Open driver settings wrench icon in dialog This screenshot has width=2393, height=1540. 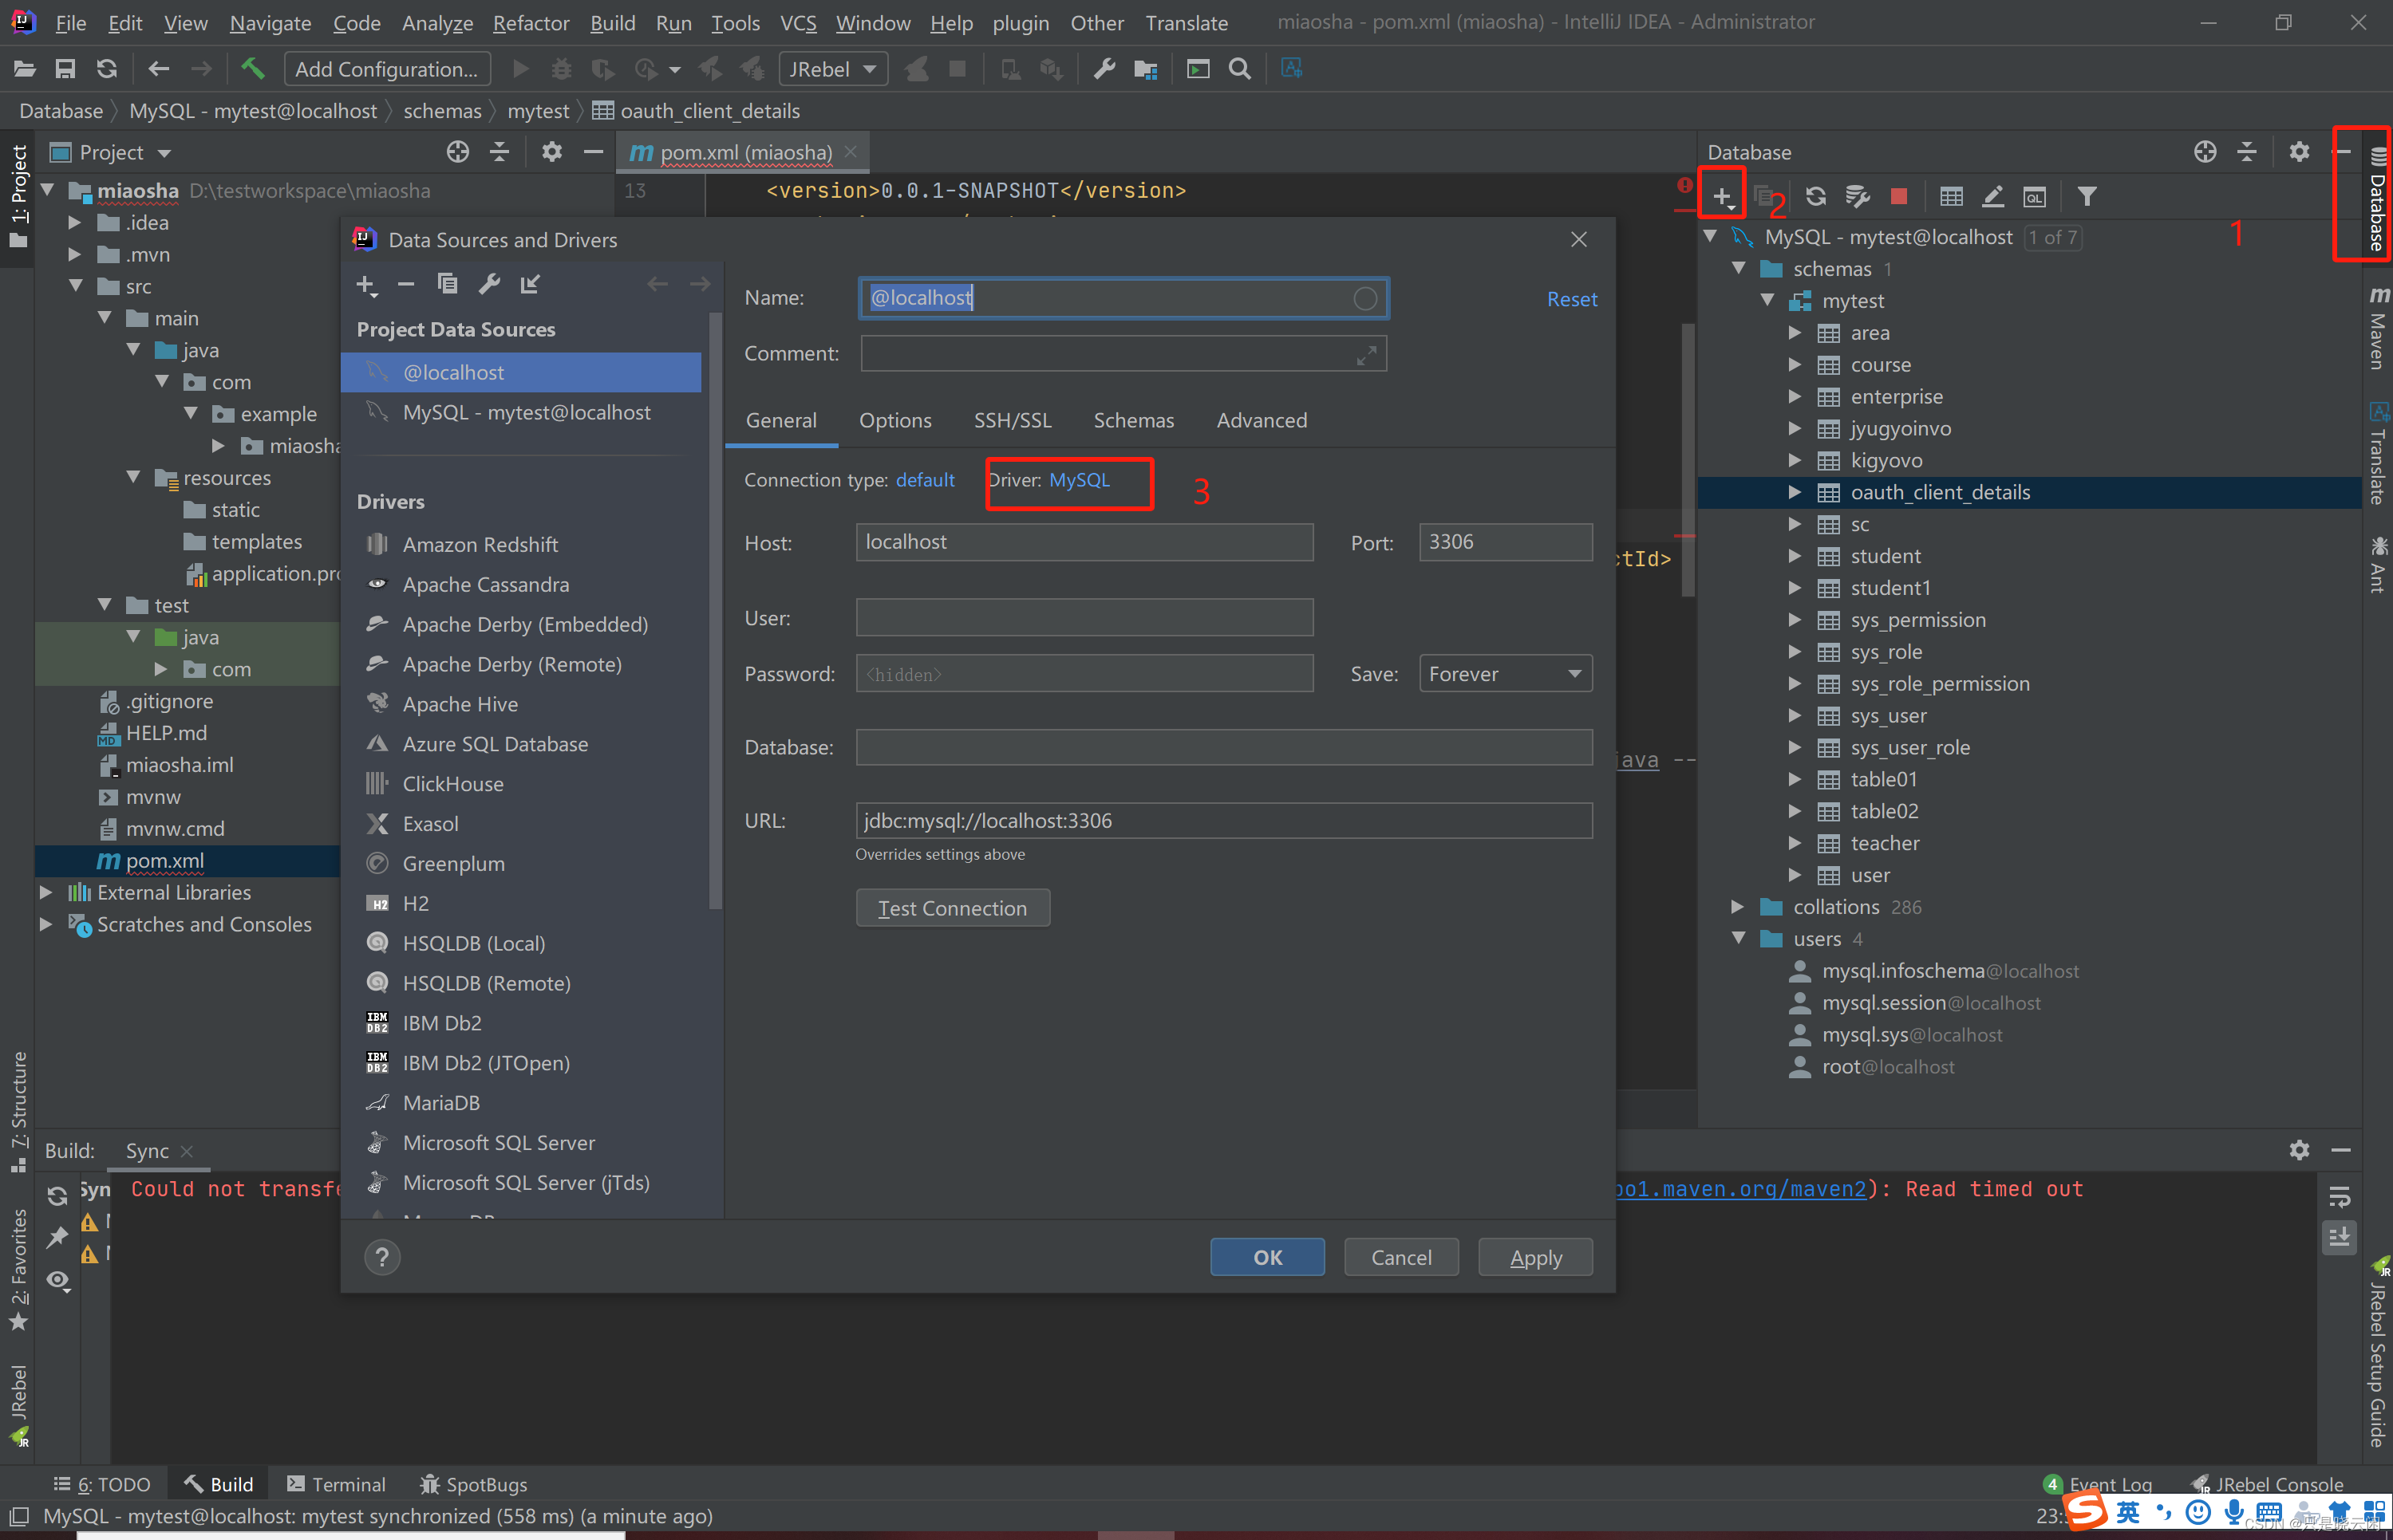(489, 285)
